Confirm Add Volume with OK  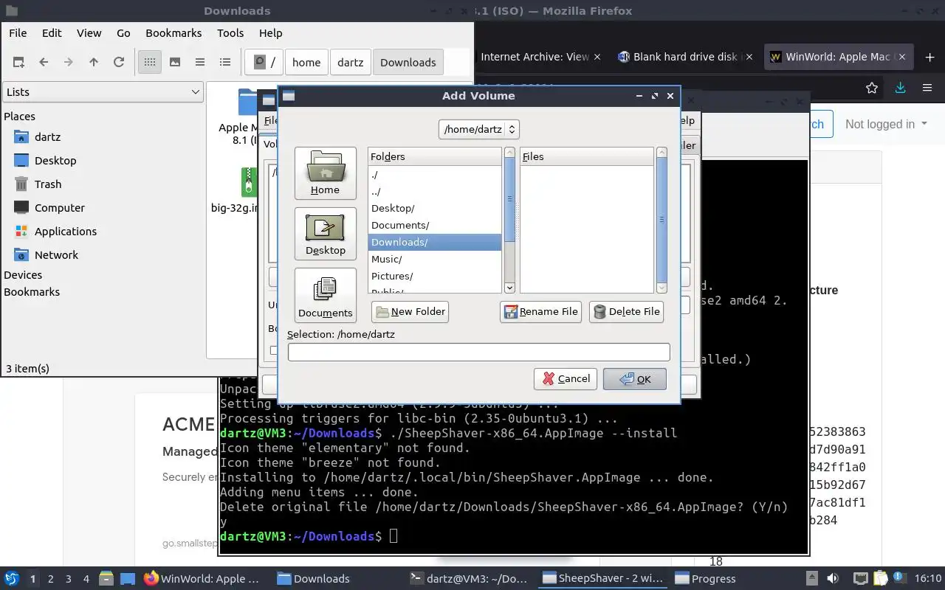[x=634, y=379]
